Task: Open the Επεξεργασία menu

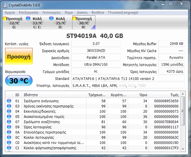Action: [x=29, y=12]
